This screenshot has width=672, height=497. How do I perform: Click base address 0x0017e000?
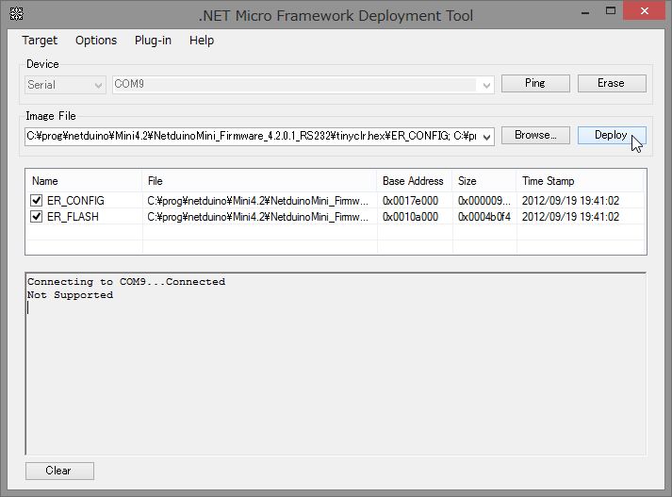(410, 201)
